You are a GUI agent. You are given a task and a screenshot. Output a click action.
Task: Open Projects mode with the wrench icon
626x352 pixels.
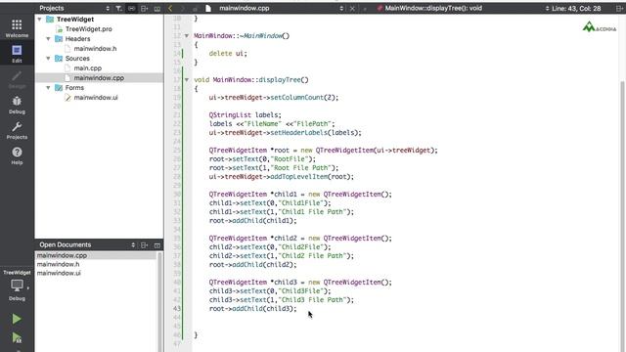[x=17, y=130]
